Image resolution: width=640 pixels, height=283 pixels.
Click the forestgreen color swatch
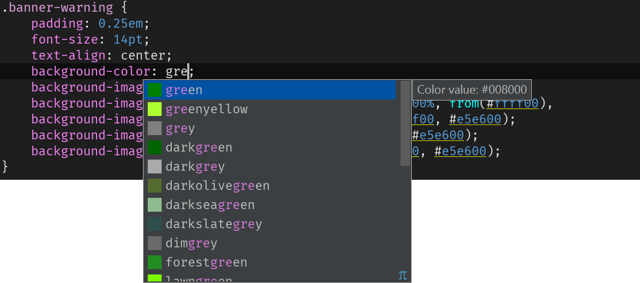point(155,262)
